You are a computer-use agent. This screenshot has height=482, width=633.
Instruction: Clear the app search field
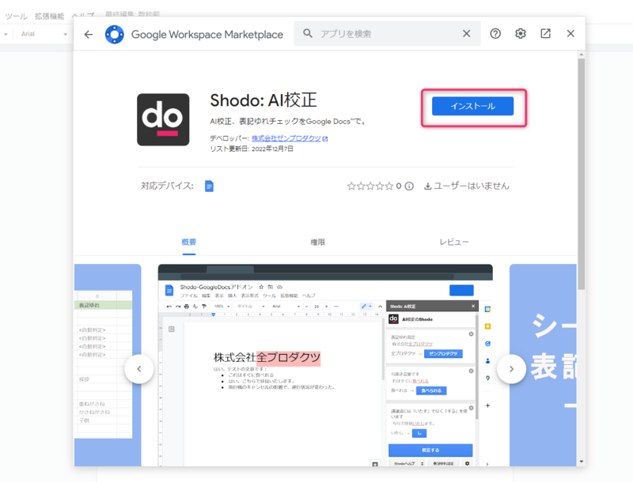[x=466, y=33]
